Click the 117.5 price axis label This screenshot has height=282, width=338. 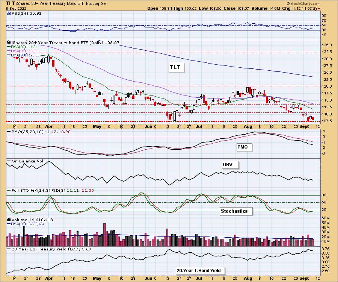pos(327,93)
